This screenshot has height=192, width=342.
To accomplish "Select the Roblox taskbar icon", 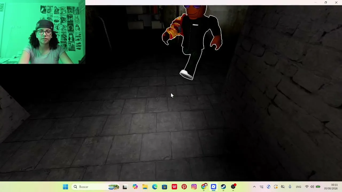I will tap(213, 187).
